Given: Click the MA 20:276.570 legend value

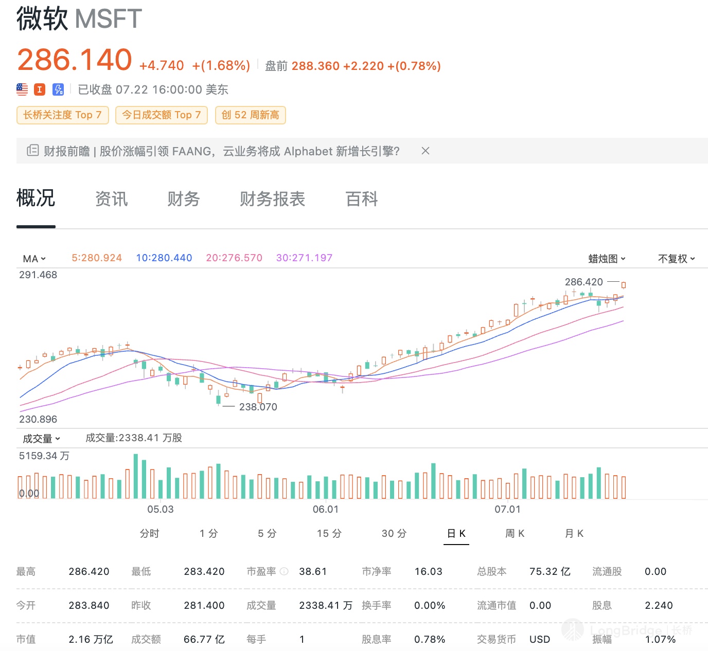Looking at the screenshot, I should click(234, 258).
